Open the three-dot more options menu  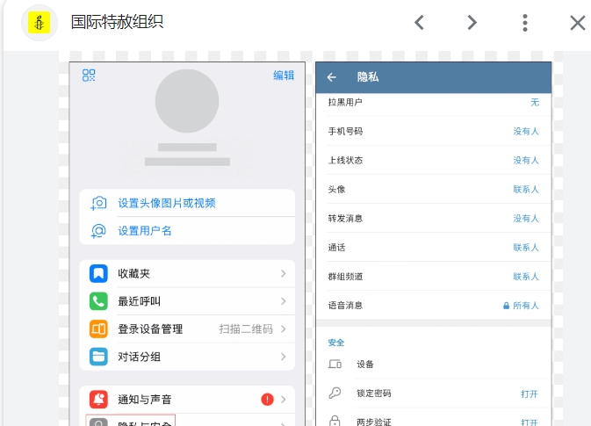pyautogui.click(x=524, y=23)
